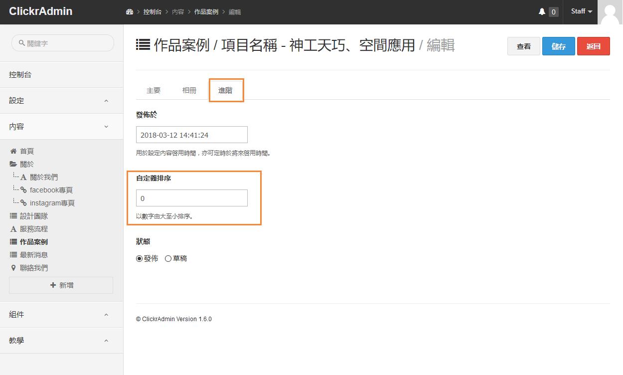Open 首頁 in the sidebar

(27, 151)
